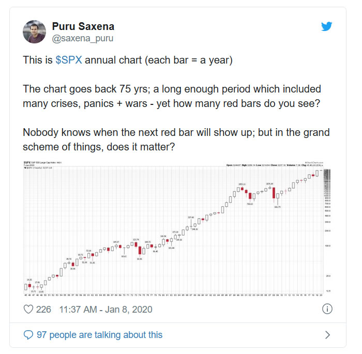
Task: Like the tweet with the heart icon
Action: click(x=28, y=309)
